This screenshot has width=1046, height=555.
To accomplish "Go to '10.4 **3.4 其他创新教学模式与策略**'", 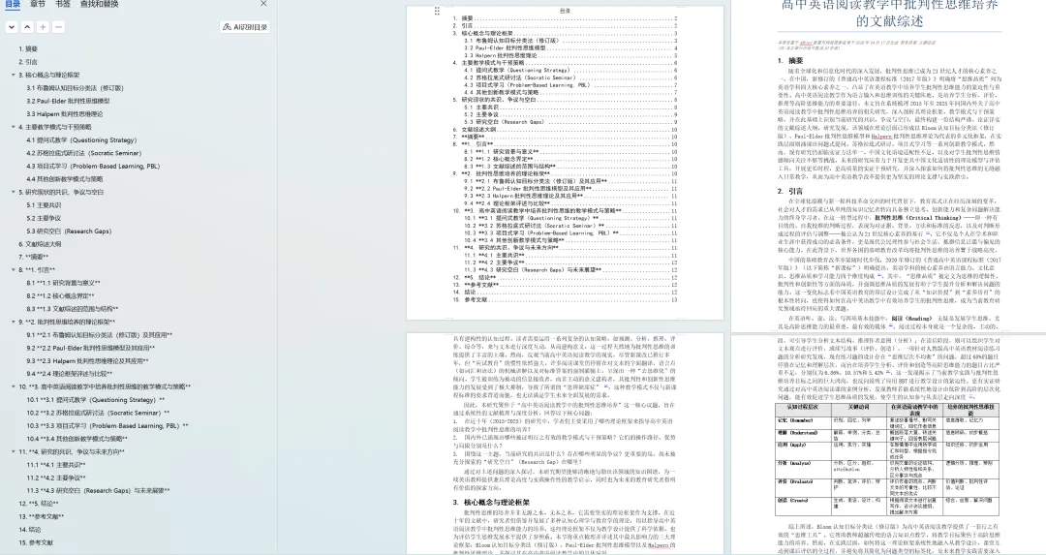I will click(77, 439).
